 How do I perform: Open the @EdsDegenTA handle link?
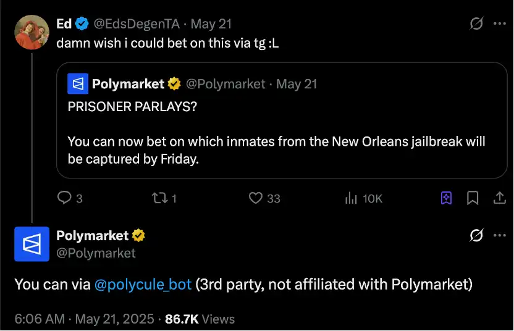pyautogui.click(x=137, y=24)
